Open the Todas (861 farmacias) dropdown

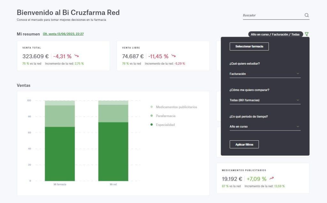tap(265, 100)
